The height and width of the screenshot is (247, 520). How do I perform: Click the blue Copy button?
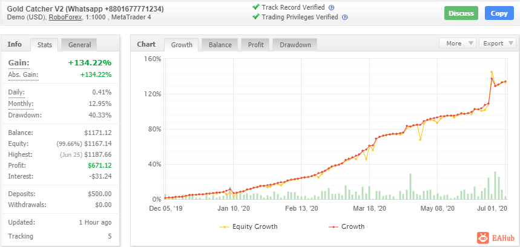coord(499,13)
